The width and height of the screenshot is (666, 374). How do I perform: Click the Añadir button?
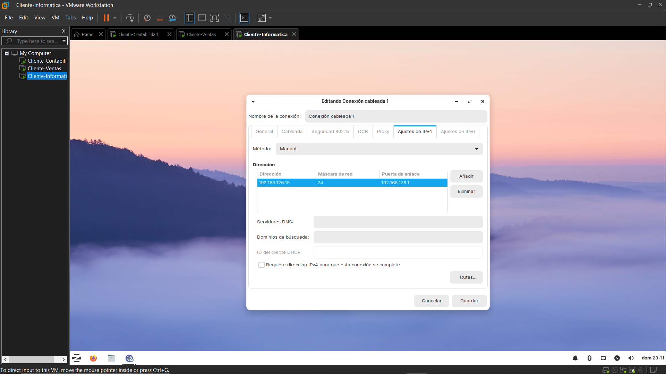point(466,176)
